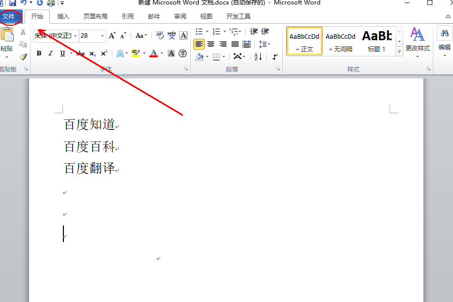Open the 邮件 Mailings tab
Image resolution: width=453 pixels, height=302 pixels.
click(x=154, y=17)
